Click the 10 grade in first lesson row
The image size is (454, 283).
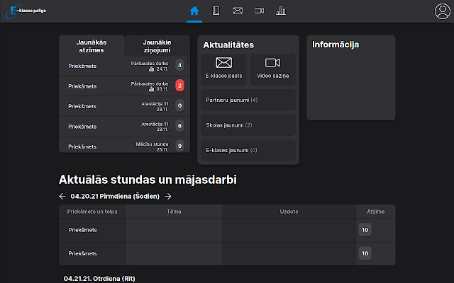365,230
